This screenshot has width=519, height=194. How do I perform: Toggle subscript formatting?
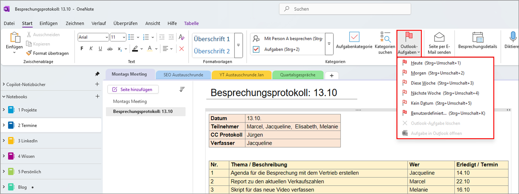tap(119, 49)
